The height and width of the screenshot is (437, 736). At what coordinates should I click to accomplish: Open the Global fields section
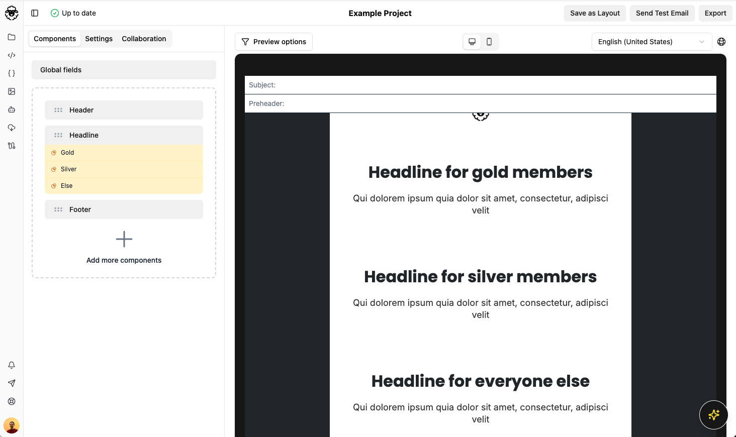click(124, 70)
